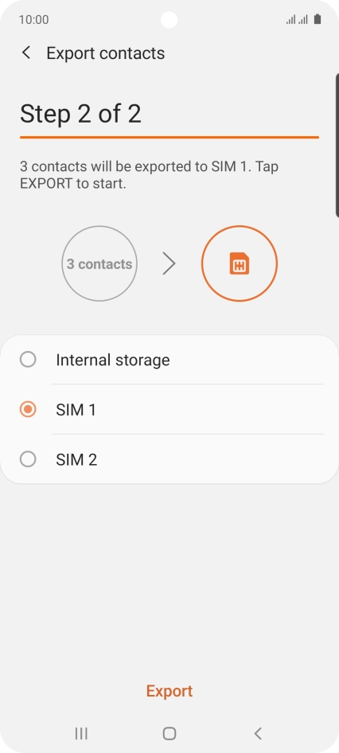
Task: Select the SIM 1 radio button
Action: 28,409
